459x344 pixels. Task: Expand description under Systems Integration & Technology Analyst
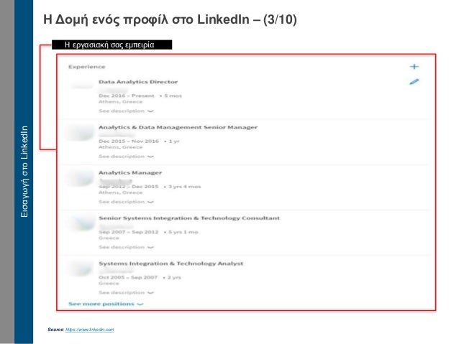click(x=126, y=292)
